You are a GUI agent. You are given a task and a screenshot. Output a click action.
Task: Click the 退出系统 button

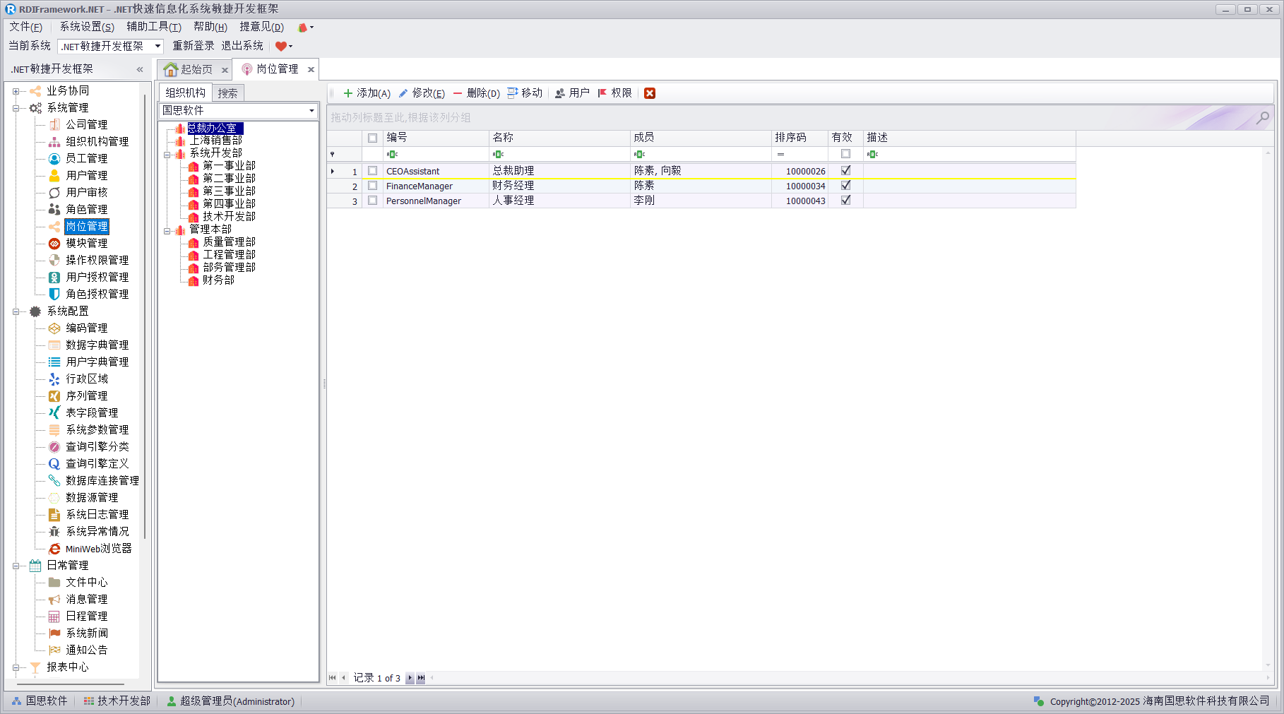point(242,46)
